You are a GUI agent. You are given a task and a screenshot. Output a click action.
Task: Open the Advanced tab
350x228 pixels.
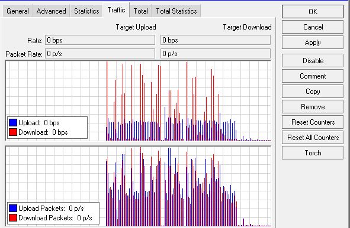tap(51, 11)
